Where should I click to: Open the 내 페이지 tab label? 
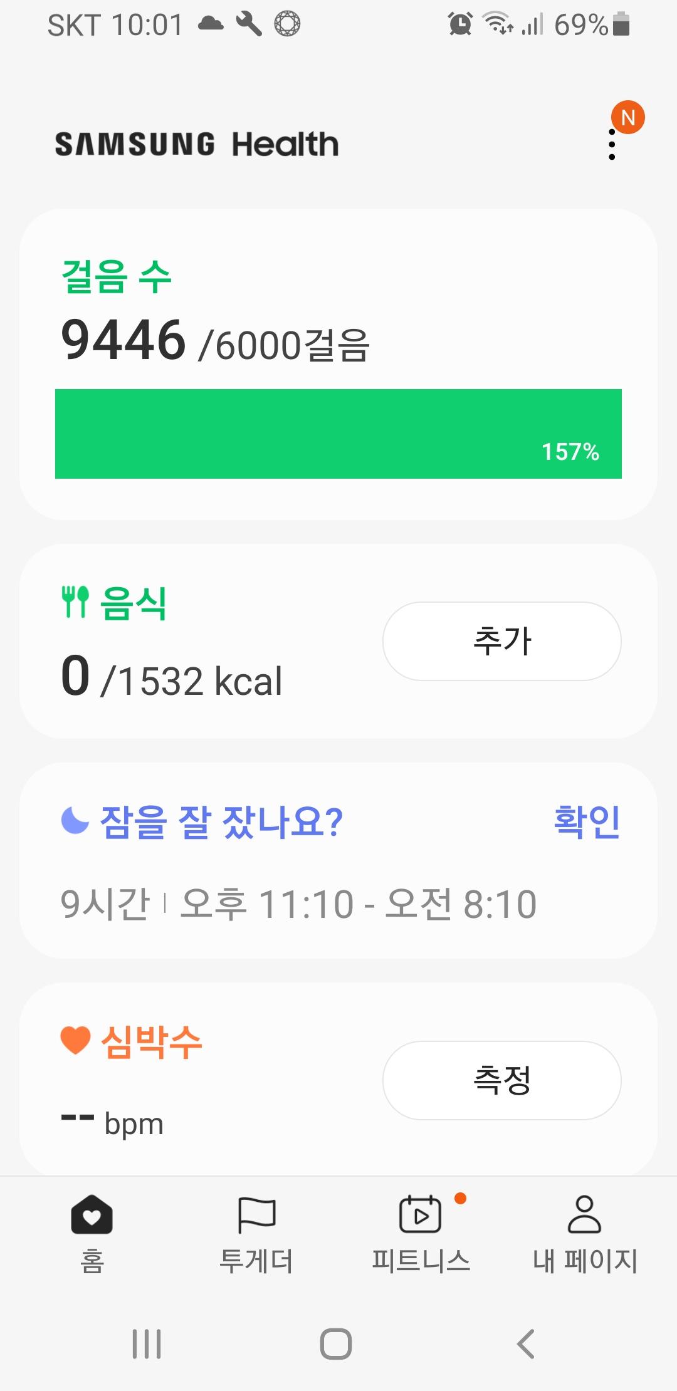click(585, 1261)
